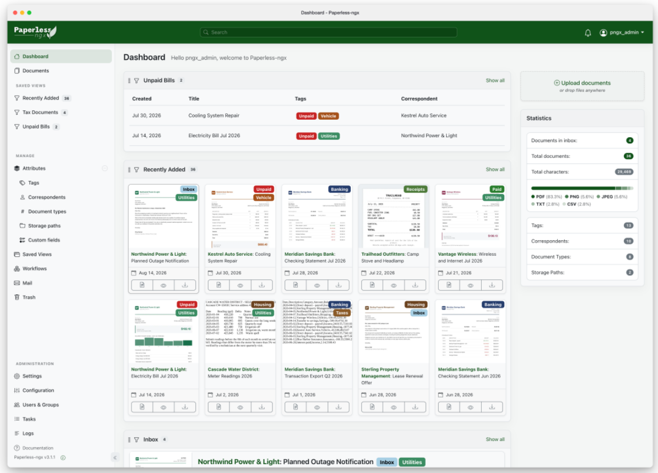Edit the Lease Renewal Offer card
This screenshot has height=473, width=658.
(372, 407)
